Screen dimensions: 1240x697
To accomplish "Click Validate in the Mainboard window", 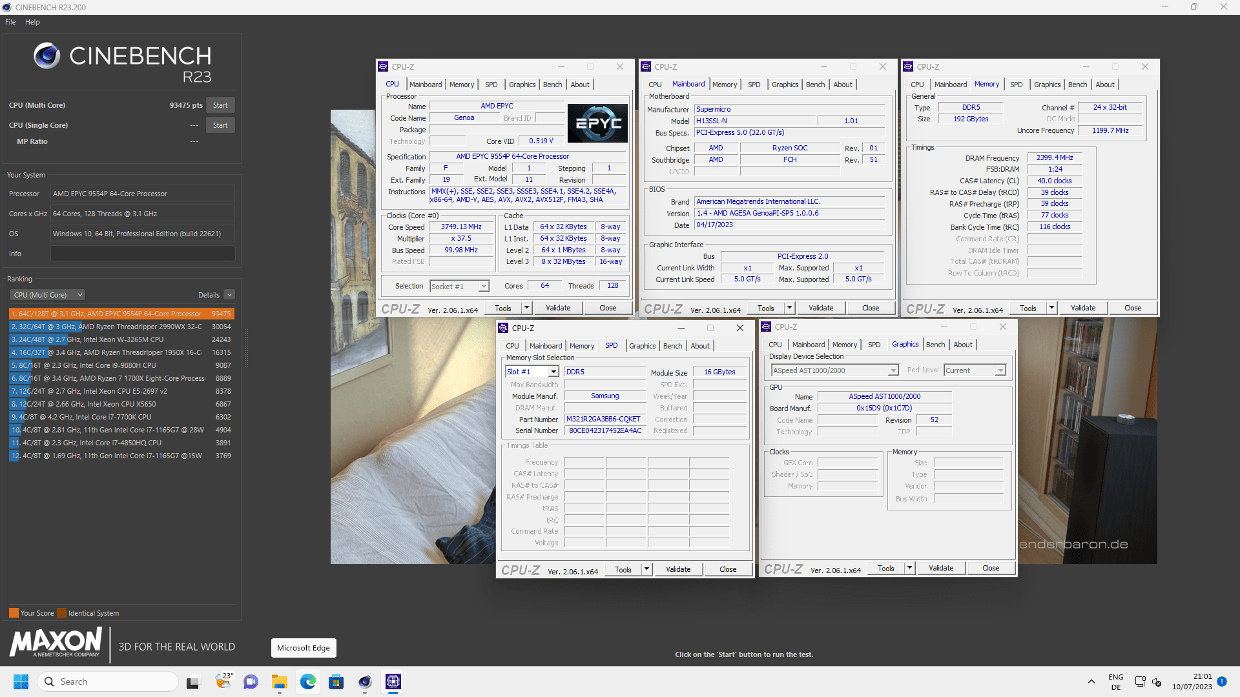I will point(821,308).
